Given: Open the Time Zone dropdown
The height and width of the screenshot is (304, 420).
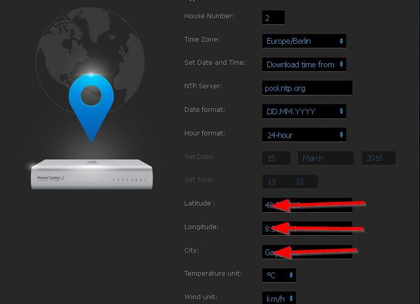Looking at the screenshot, I should tap(304, 41).
